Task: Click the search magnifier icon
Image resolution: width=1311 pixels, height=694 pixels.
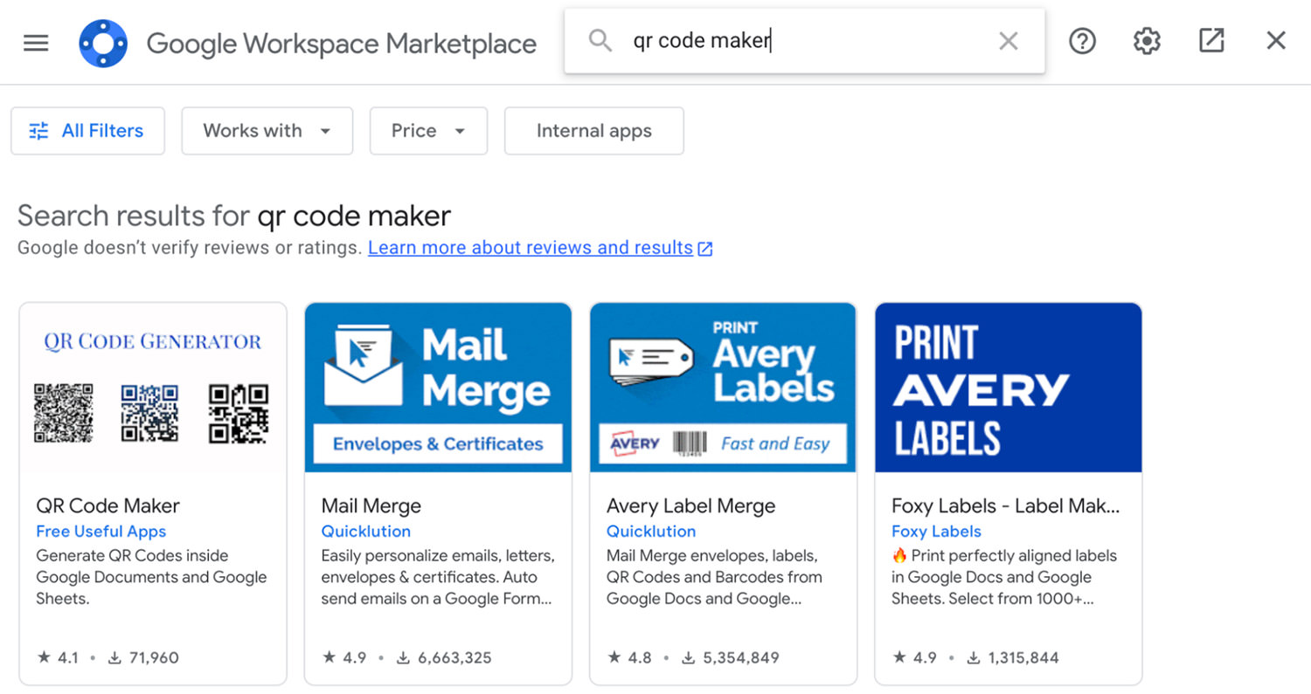Action: (600, 40)
